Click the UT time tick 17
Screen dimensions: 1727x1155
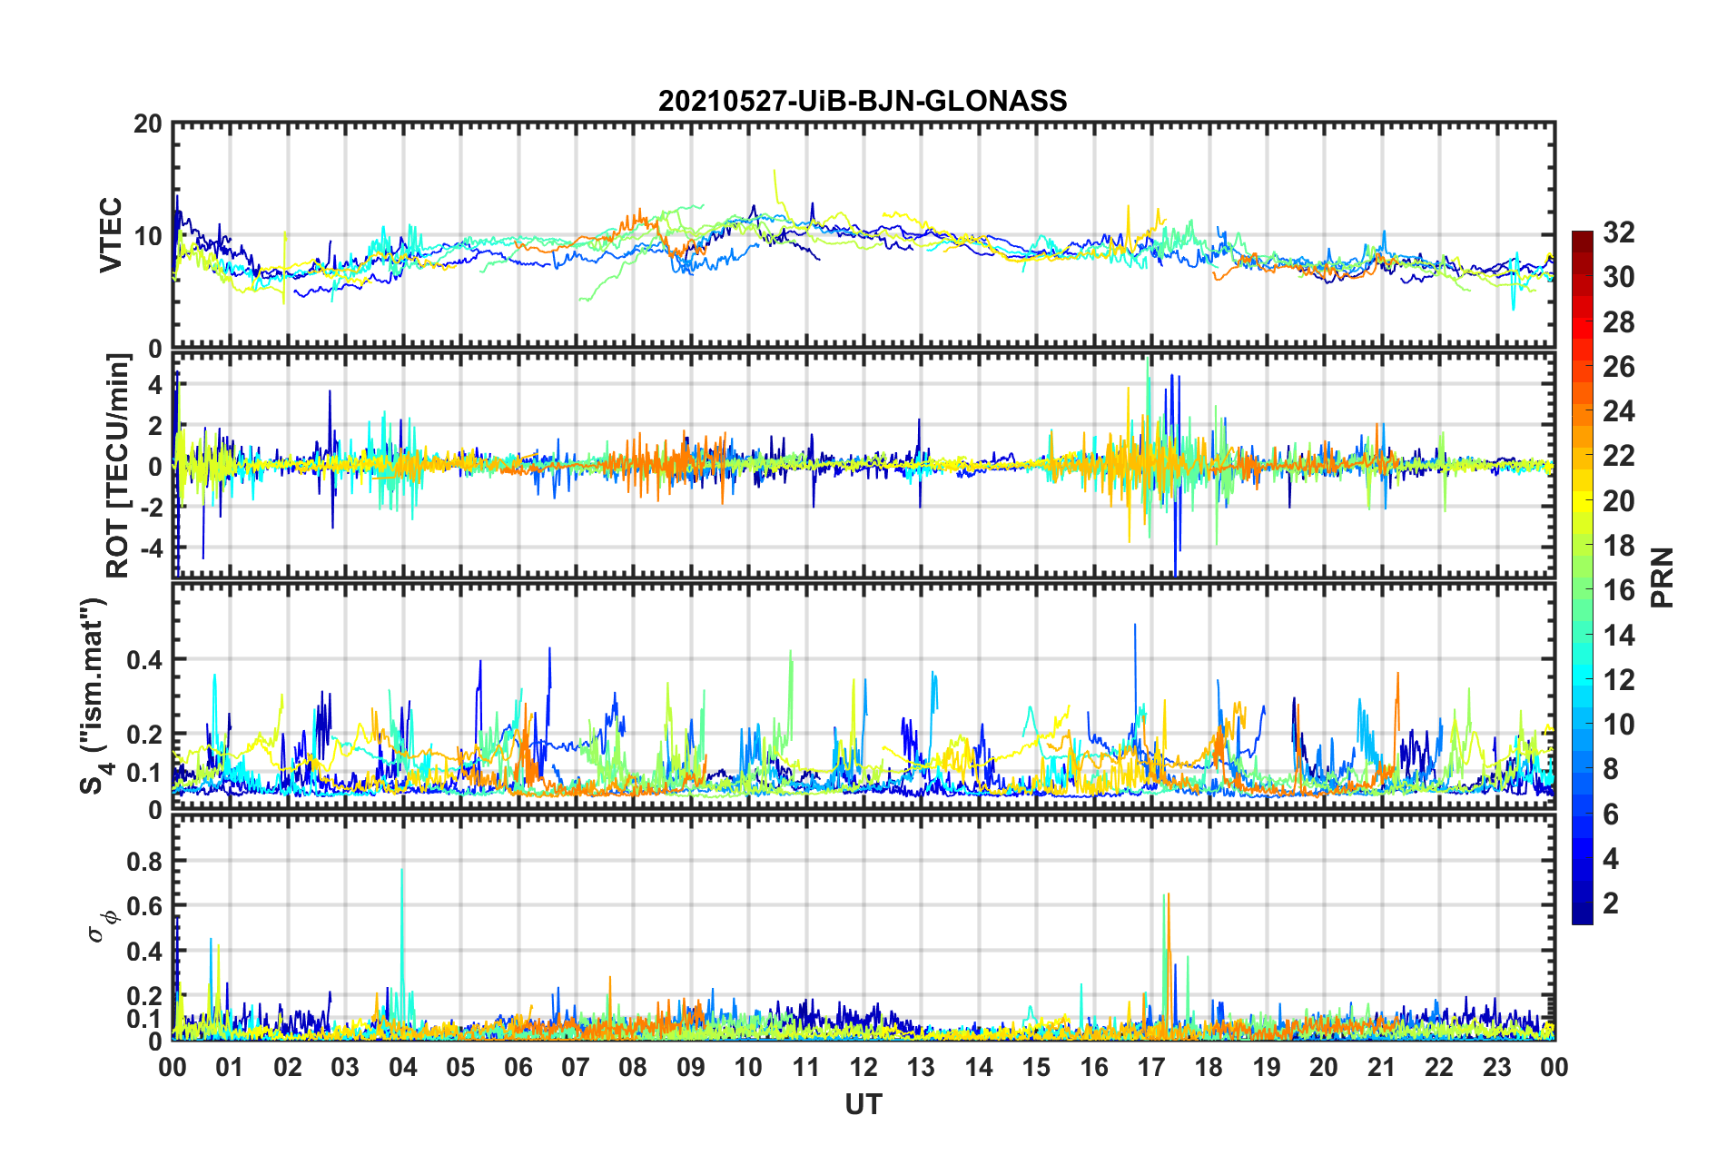1151,1067
